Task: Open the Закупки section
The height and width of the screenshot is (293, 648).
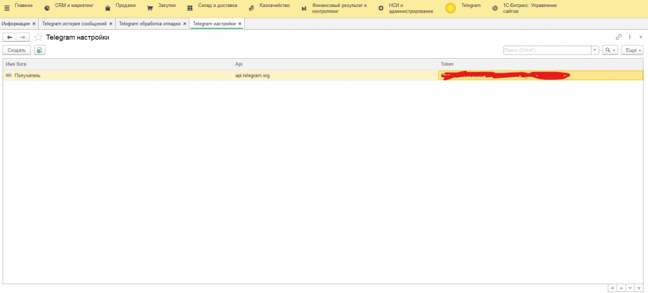Action: (x=167, y=5)
